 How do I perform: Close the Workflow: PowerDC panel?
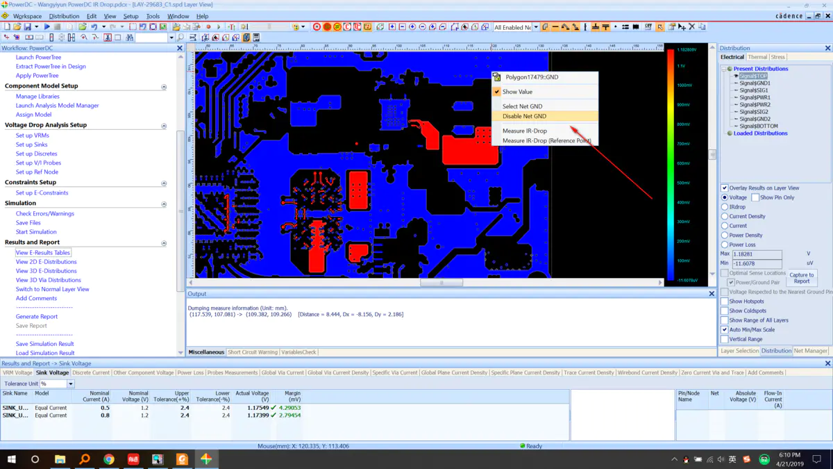(180, 48)
